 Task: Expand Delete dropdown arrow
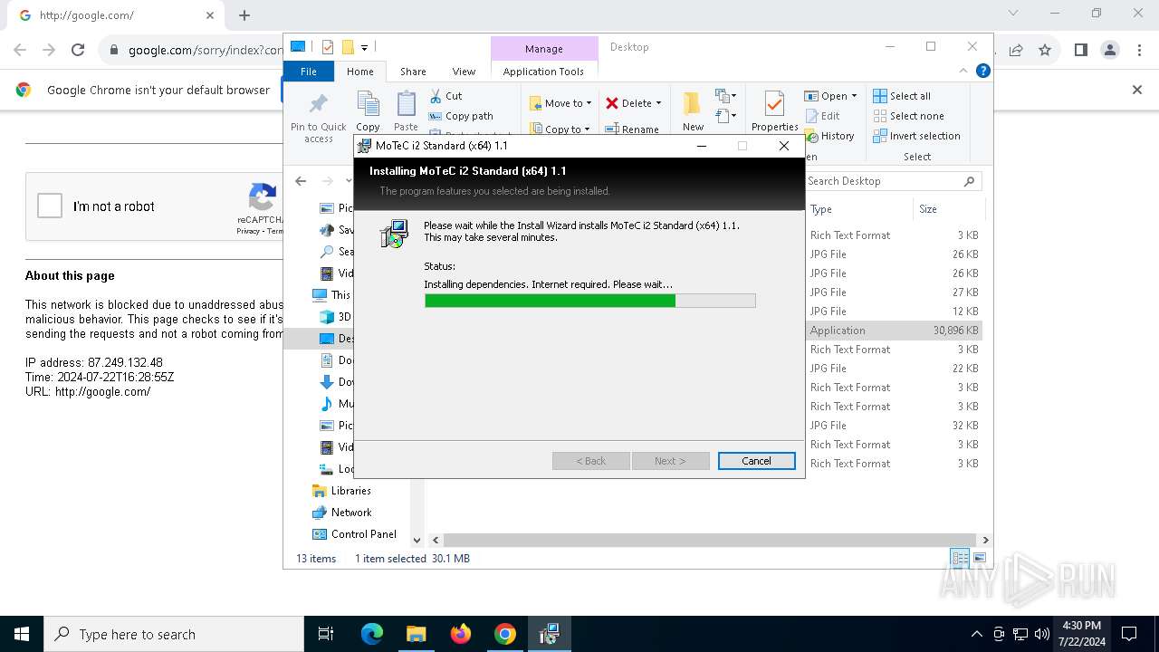click(x=658, y=103)
